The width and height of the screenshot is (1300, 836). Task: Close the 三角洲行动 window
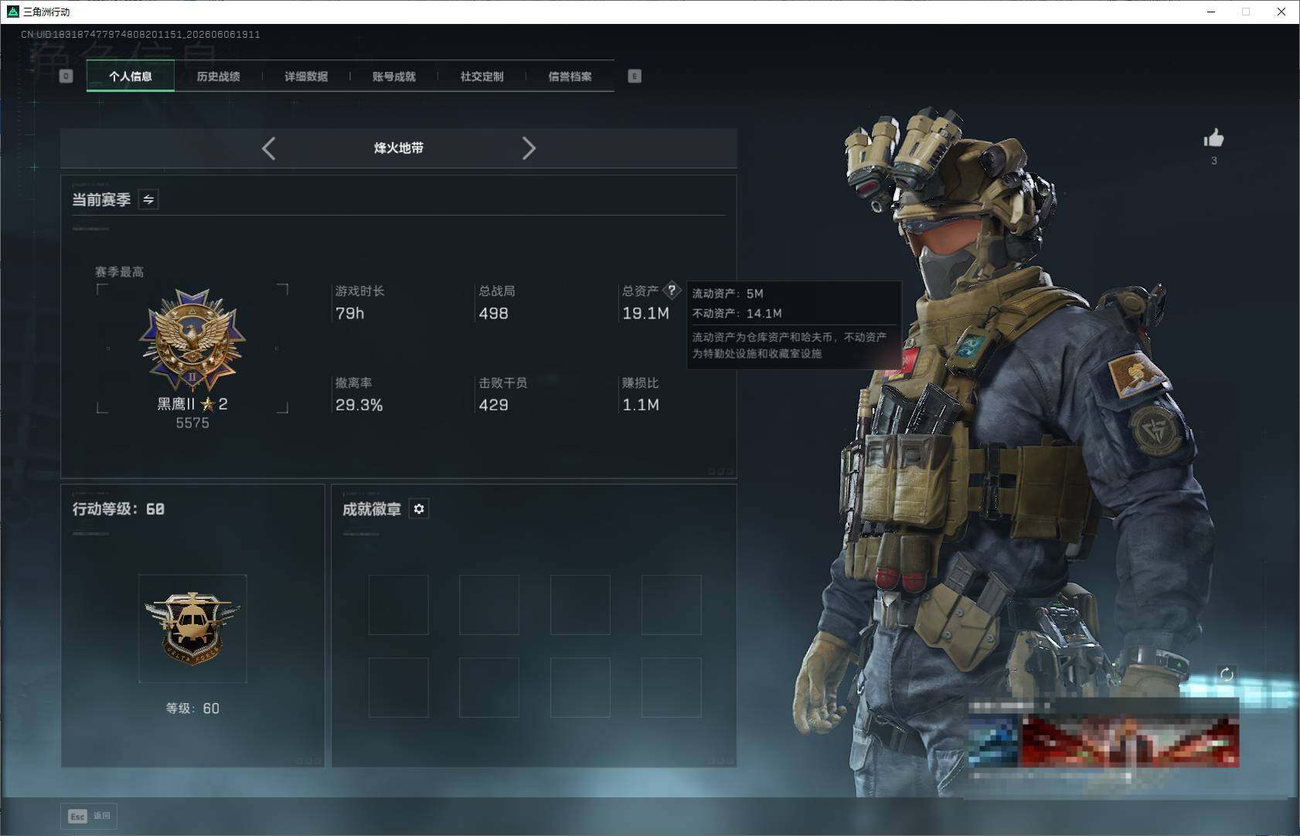pos(1281,12)
